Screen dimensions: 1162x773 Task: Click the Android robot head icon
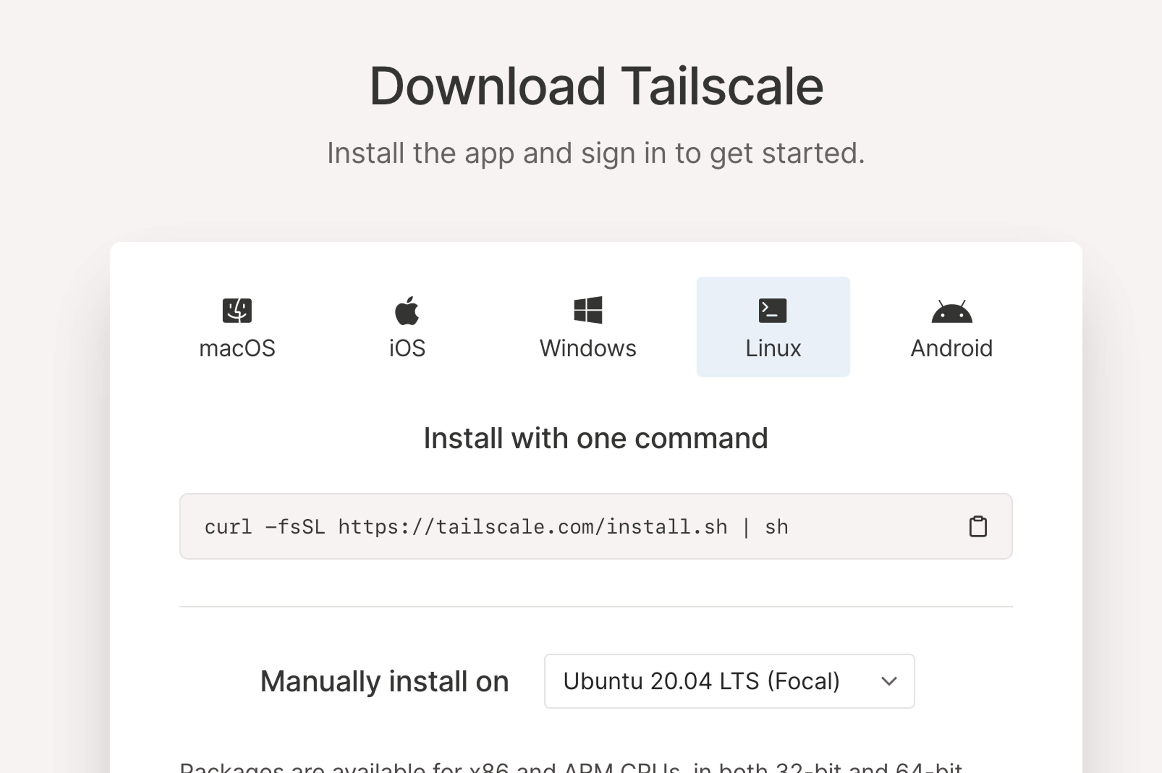(x=952, y=311)
